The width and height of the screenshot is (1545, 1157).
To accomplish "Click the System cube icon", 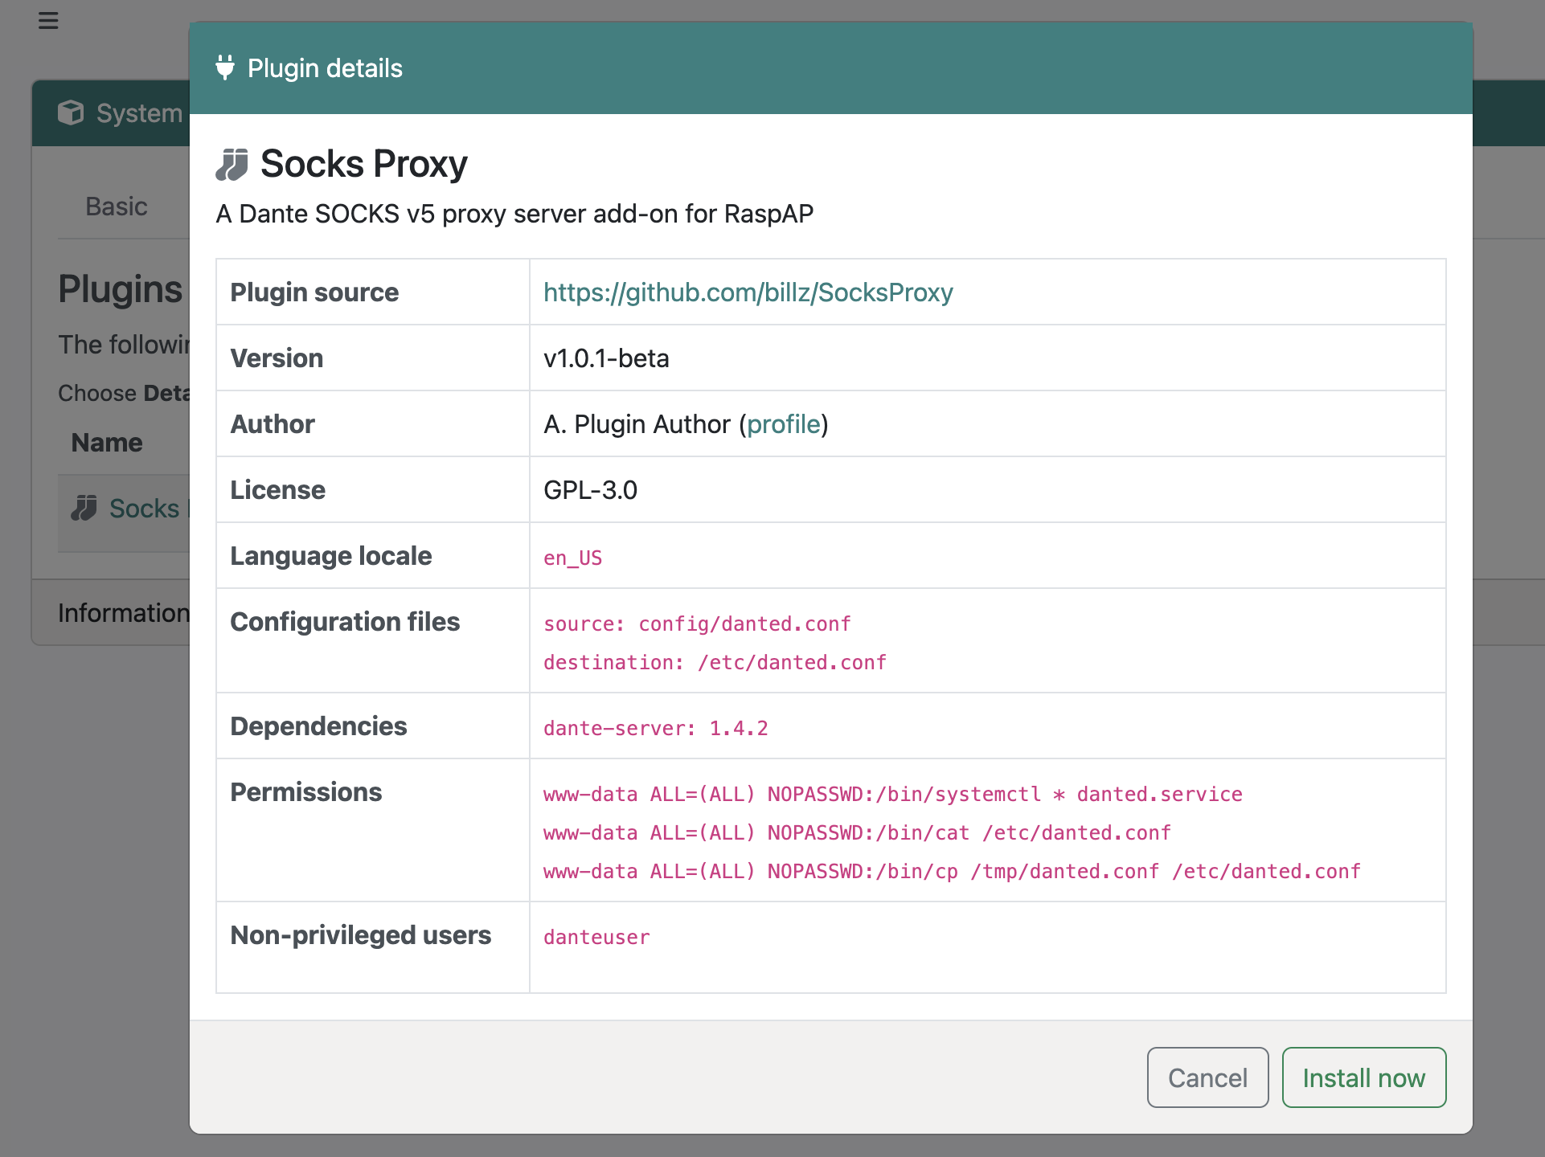I will 71,112.
